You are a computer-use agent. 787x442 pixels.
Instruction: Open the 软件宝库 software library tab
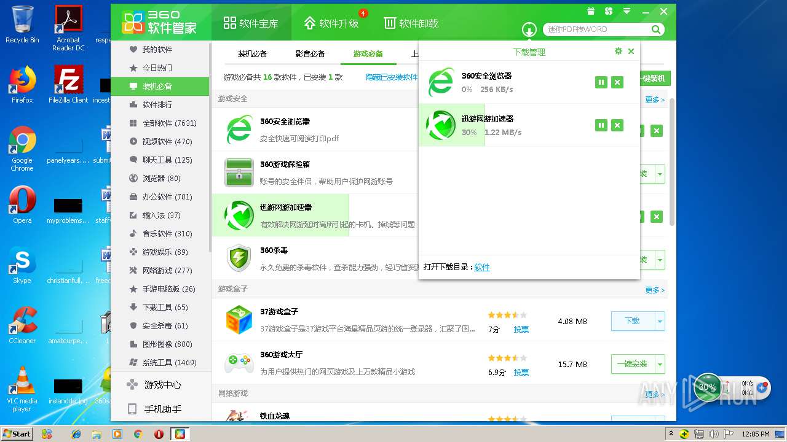point(251,23)
